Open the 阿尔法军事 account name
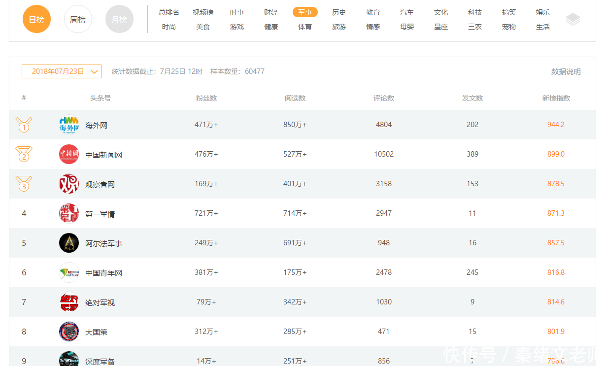608x366 pixels. coord(103,243)
